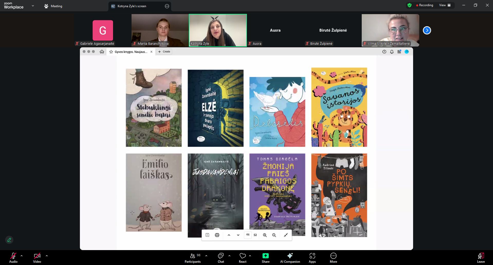Open the More options icon
Screen dimensions: 493x265
(333, 258)
